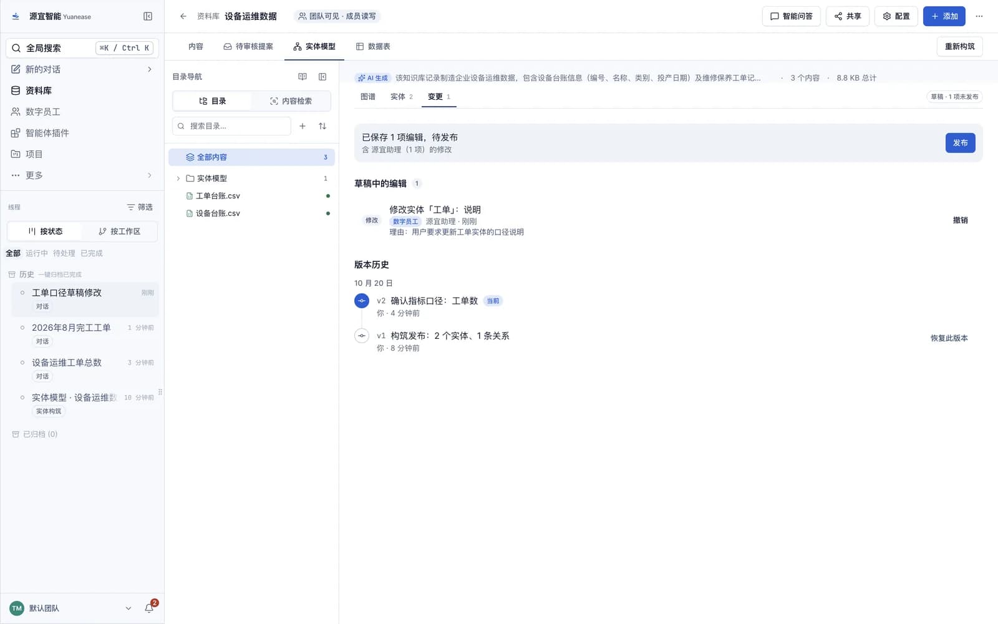Click the back arrow next to 资料库

pyautogui.click(x=183, y=16)
